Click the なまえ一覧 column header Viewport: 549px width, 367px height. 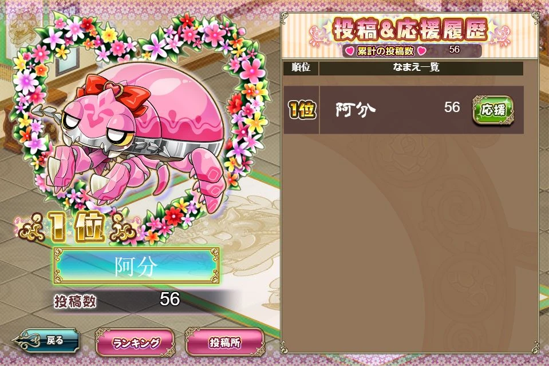pos(421,68)
